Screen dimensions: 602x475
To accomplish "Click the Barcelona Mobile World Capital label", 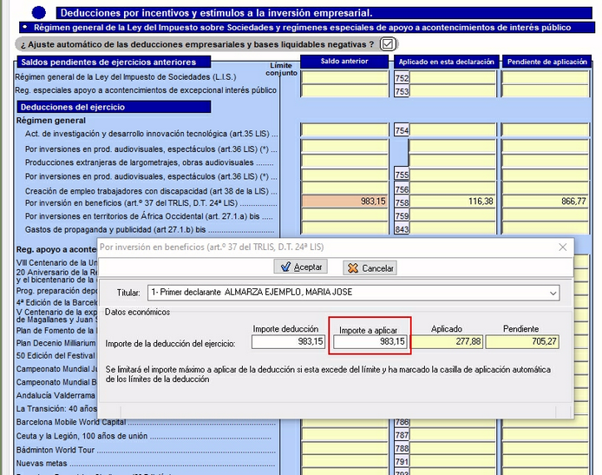I will click(x=71, y=422).
